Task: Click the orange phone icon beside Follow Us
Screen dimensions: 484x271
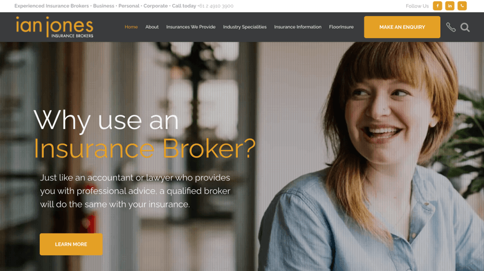Action: pyautogui.click(x=462, y=6)
